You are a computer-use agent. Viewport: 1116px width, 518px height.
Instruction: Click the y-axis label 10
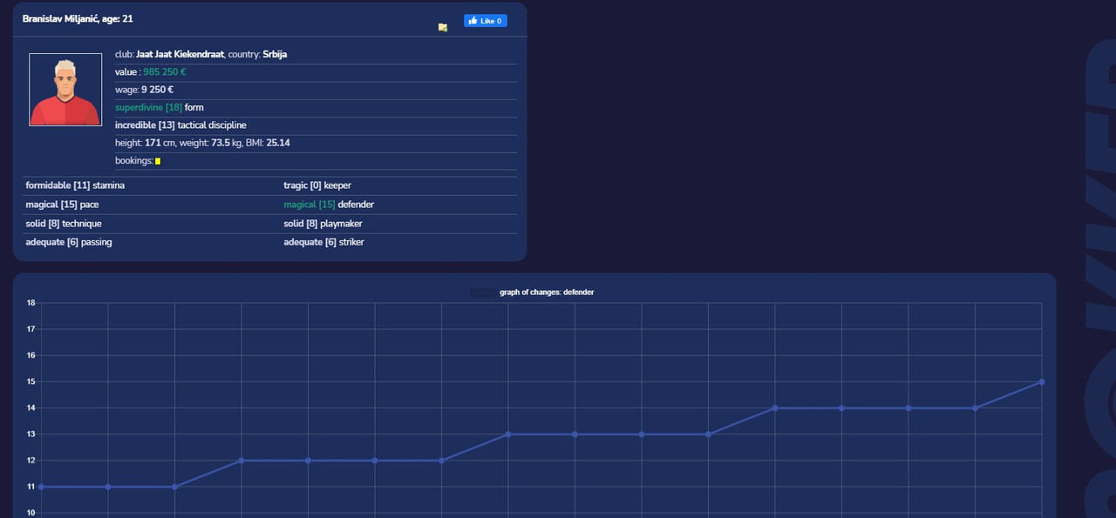click(x=31, y=513)
